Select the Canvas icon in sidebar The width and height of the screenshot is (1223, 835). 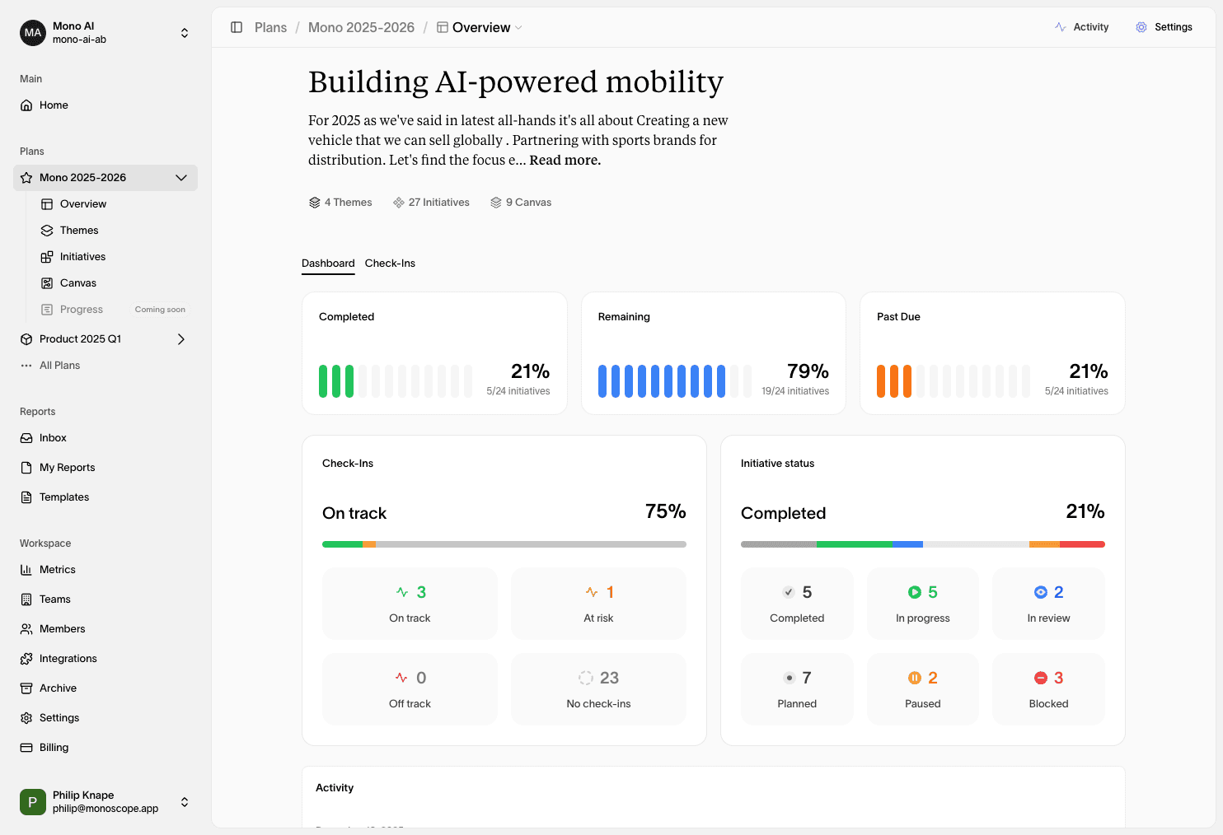point(47,283)
